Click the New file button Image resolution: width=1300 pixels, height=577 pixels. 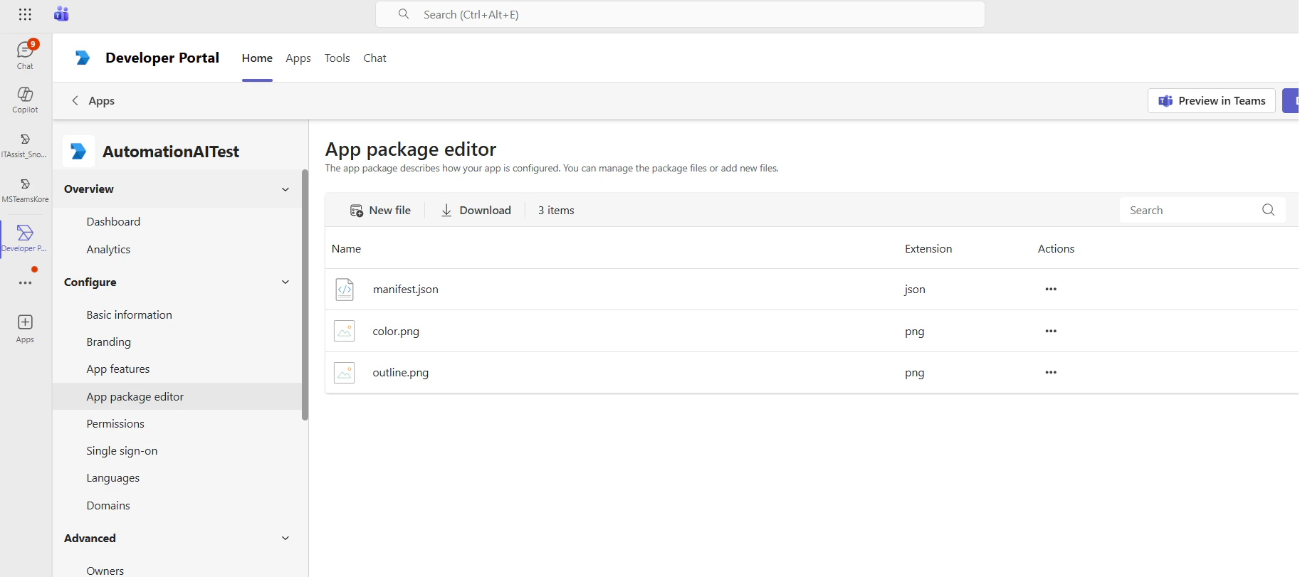click(x=380, y=210)
